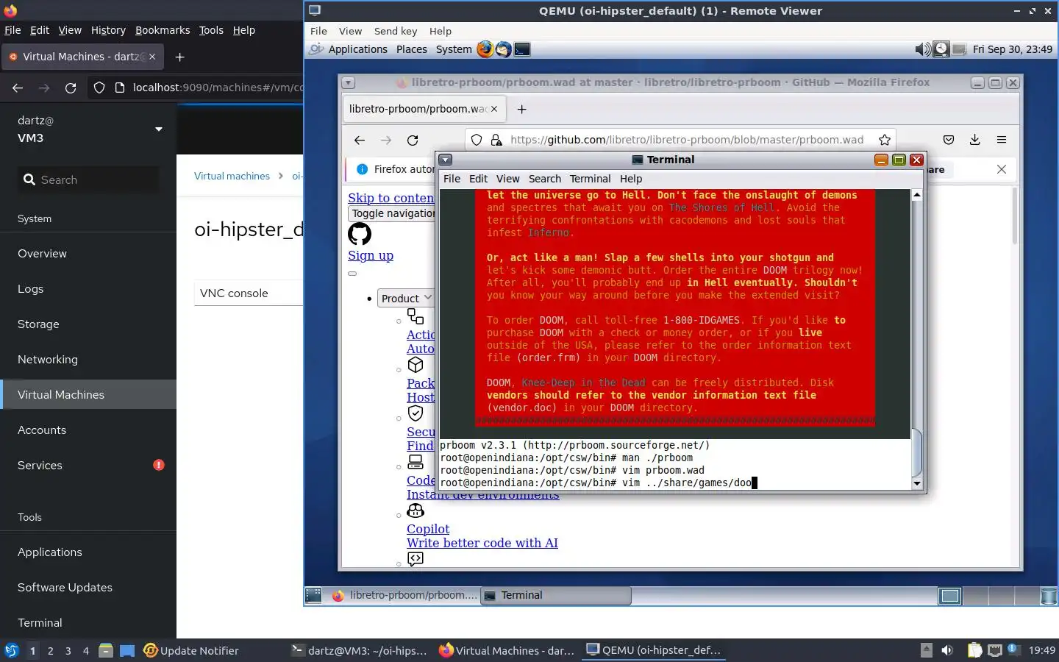Open a new tab in host Firefox
The width and height of the screenshot is (1059, 662).
pos(179,57)
